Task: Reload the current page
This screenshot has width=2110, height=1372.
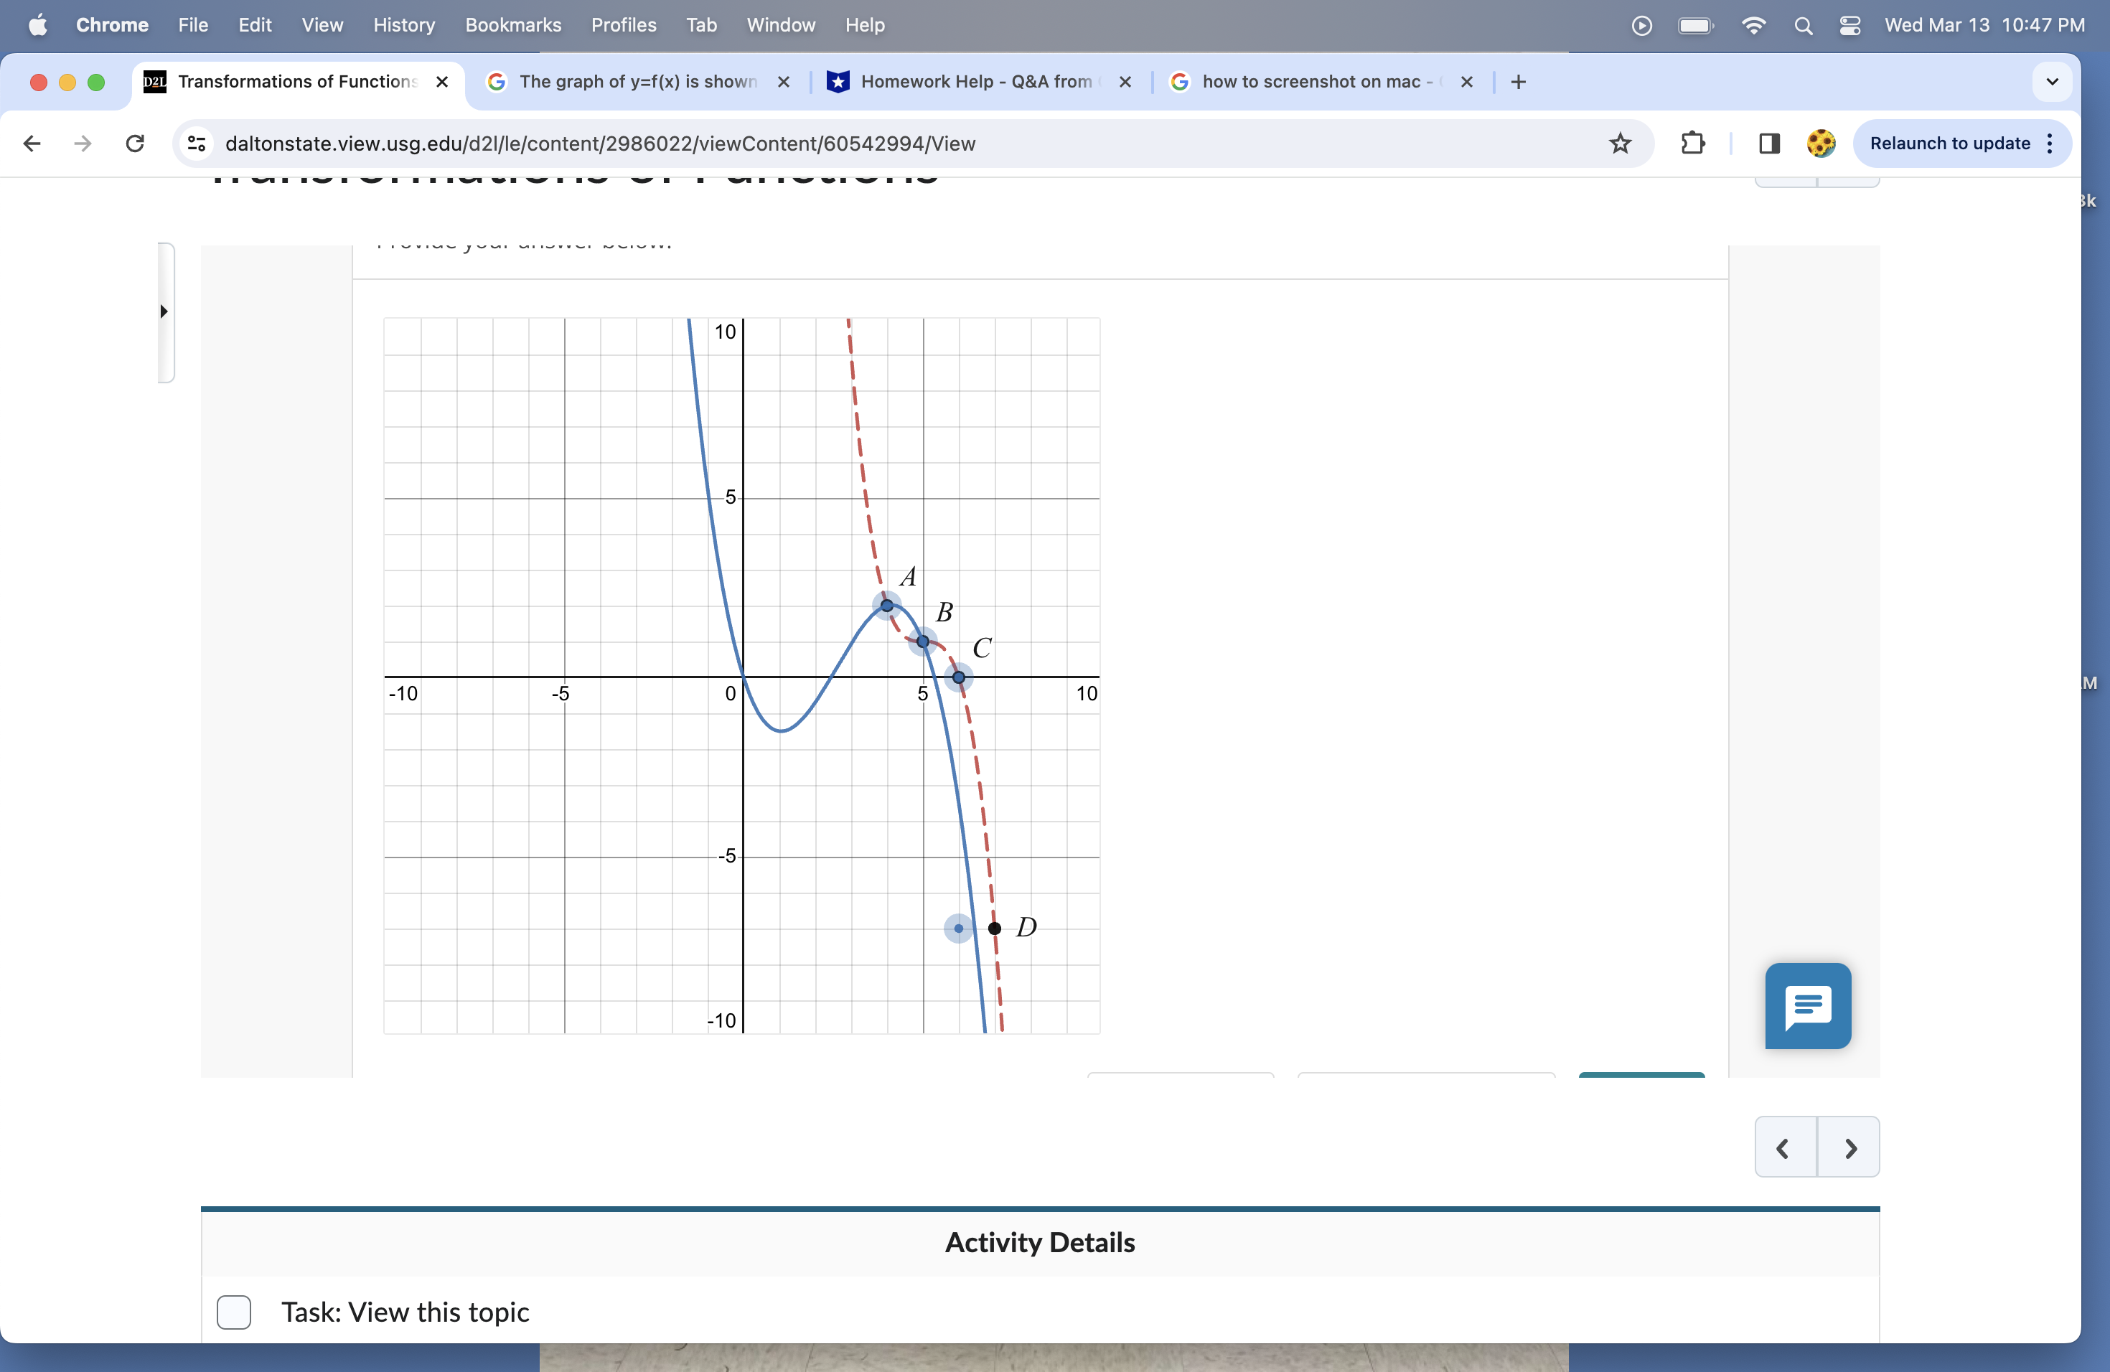Action: [135, 144]
